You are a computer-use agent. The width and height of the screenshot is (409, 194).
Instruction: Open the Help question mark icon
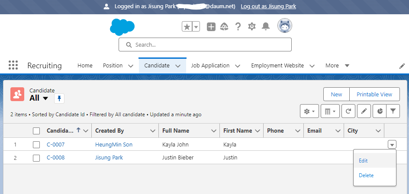(x=238, y=27)
